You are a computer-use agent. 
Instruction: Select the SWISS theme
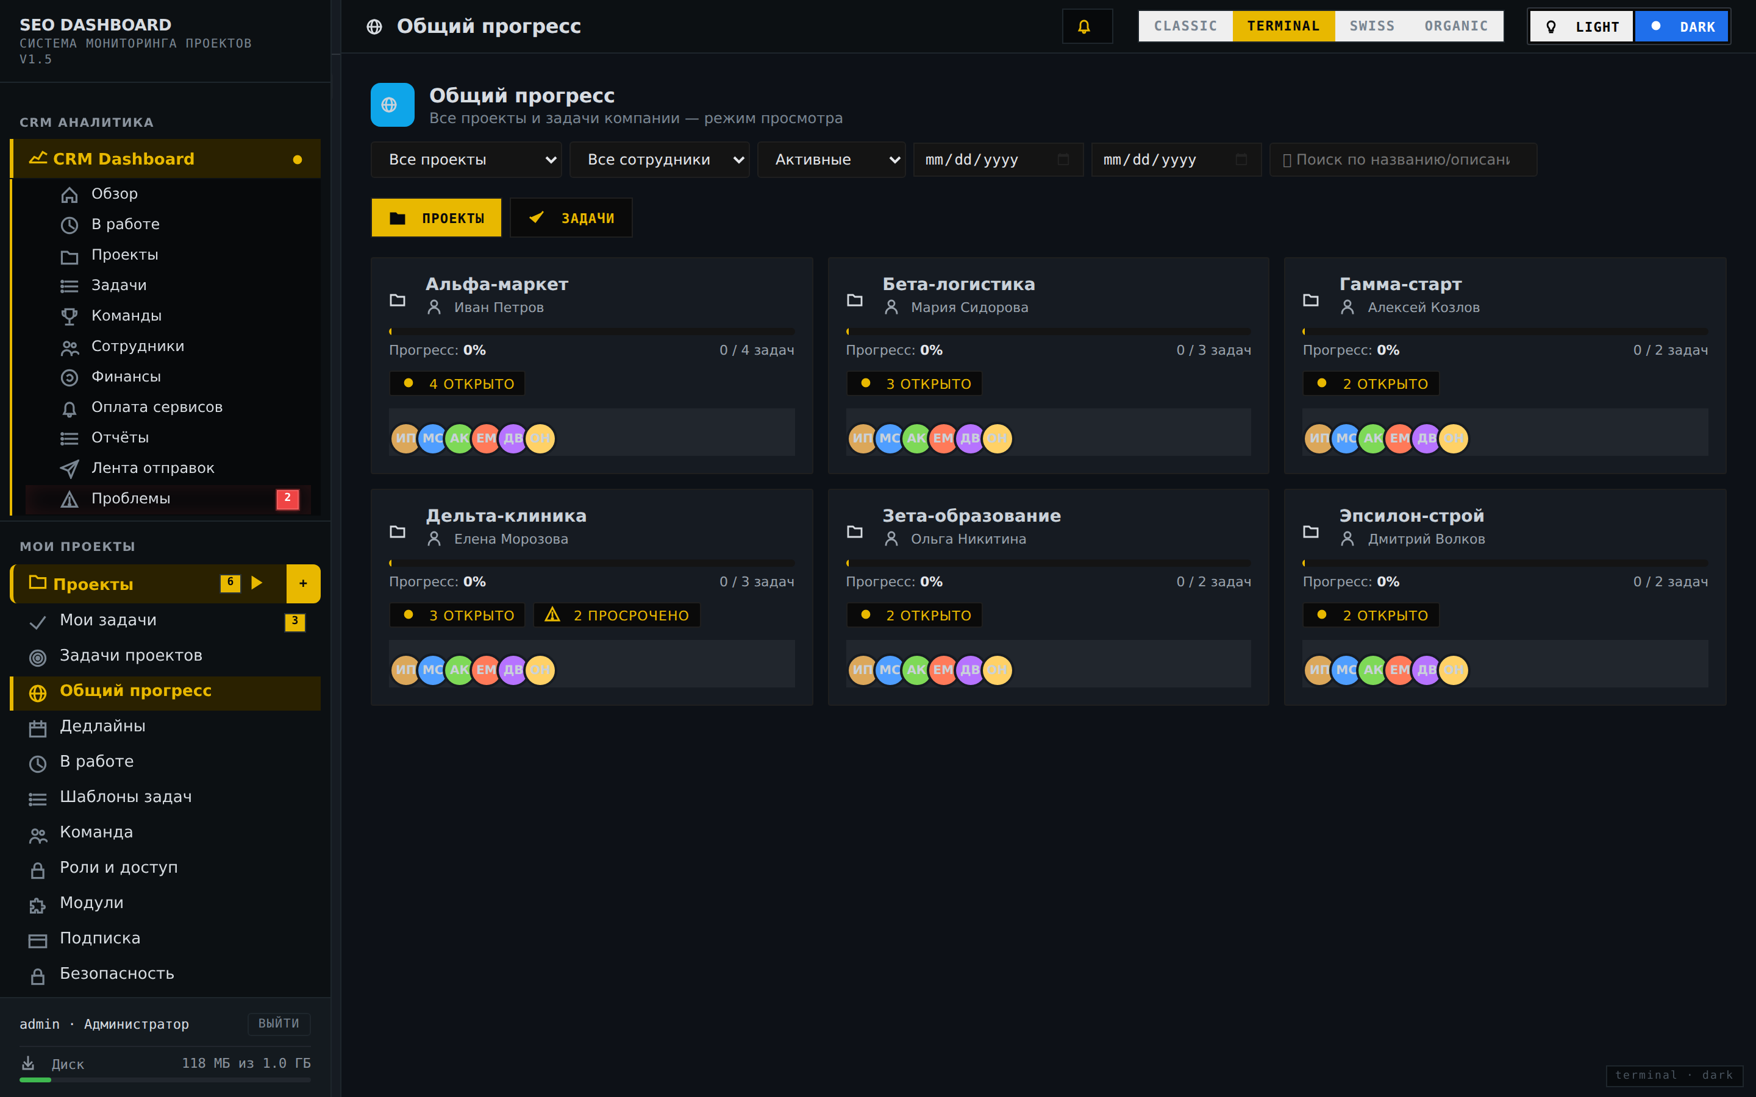(1371, 26)
